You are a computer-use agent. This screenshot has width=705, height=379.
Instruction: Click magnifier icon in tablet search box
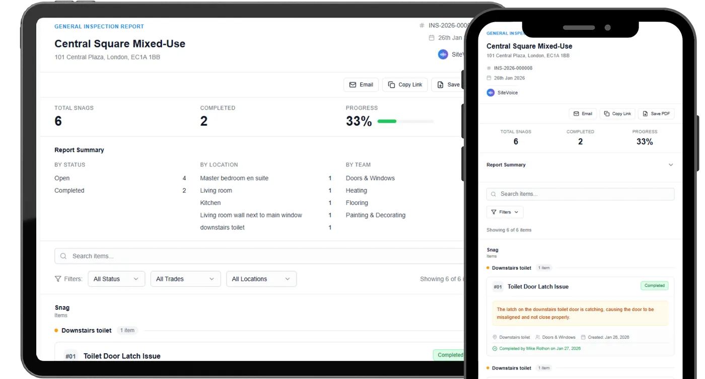[63, 256]
